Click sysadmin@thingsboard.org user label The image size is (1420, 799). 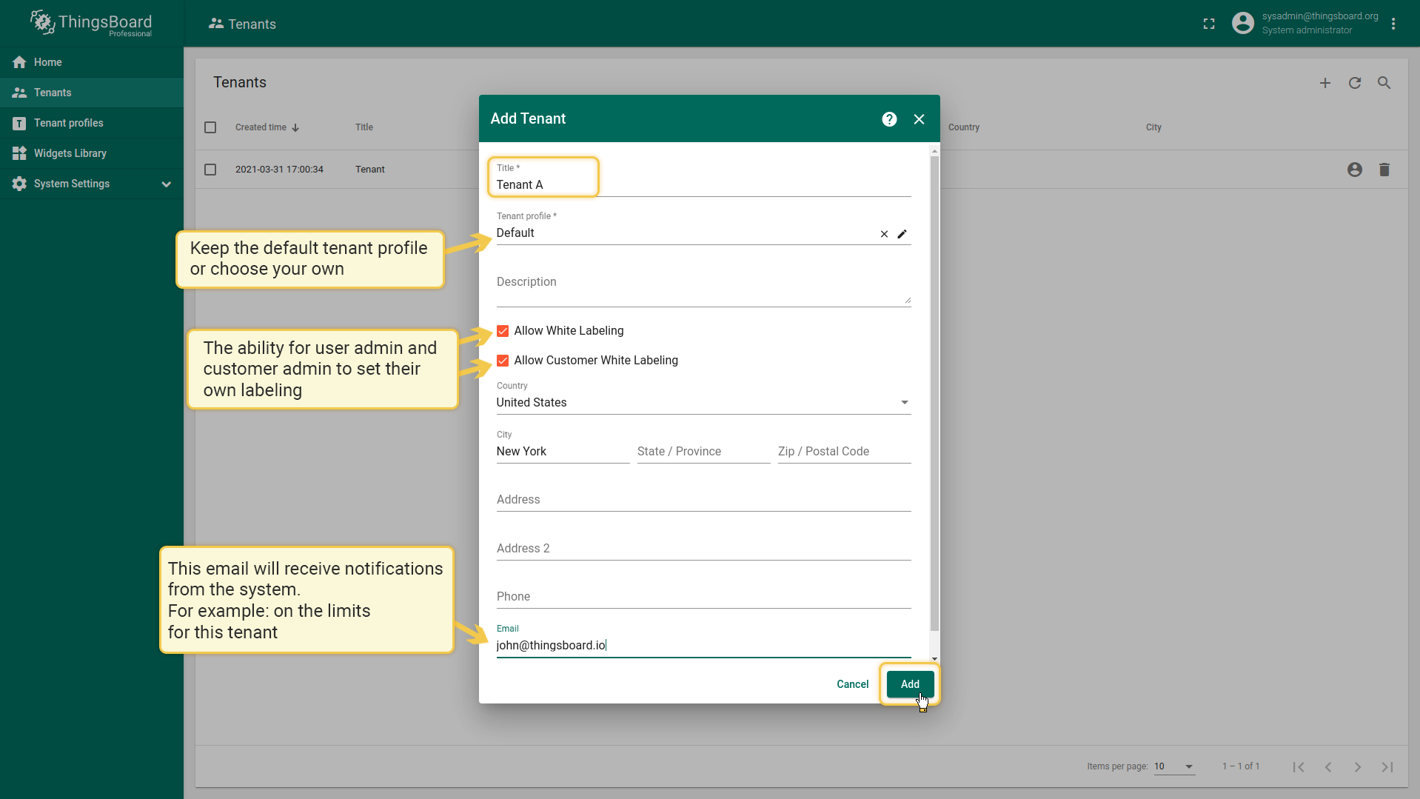click(x=1319, y=16)
